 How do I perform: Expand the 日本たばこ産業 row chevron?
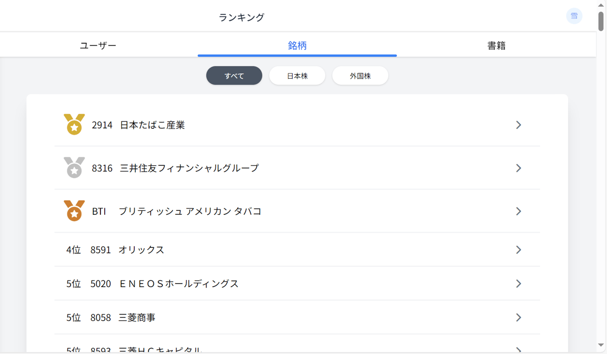518,125
